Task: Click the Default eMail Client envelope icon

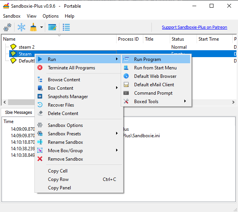Action: [126, 84]
